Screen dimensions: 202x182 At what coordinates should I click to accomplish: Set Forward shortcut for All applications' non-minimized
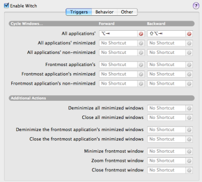click(118, 52)
